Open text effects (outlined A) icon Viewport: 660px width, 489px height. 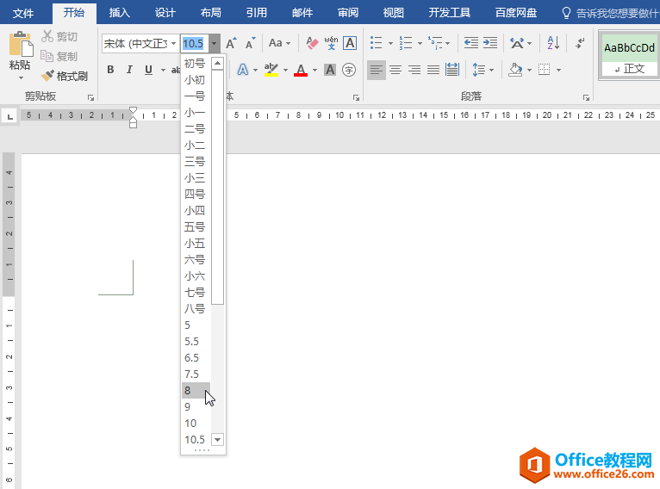coord(243,70)
